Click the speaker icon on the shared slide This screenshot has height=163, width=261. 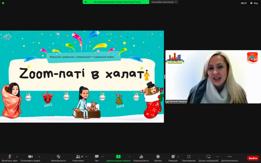click(7, 37)
